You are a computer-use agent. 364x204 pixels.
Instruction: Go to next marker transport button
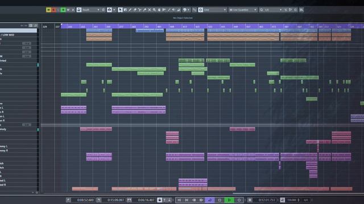[187, 200]
